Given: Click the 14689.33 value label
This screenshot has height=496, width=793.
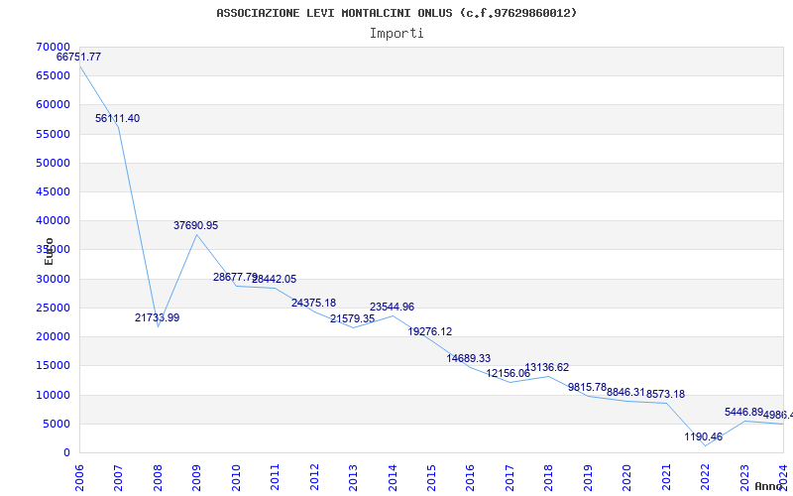Looking at the screenshot, I should pyautogui.click(x=468, y=358).
